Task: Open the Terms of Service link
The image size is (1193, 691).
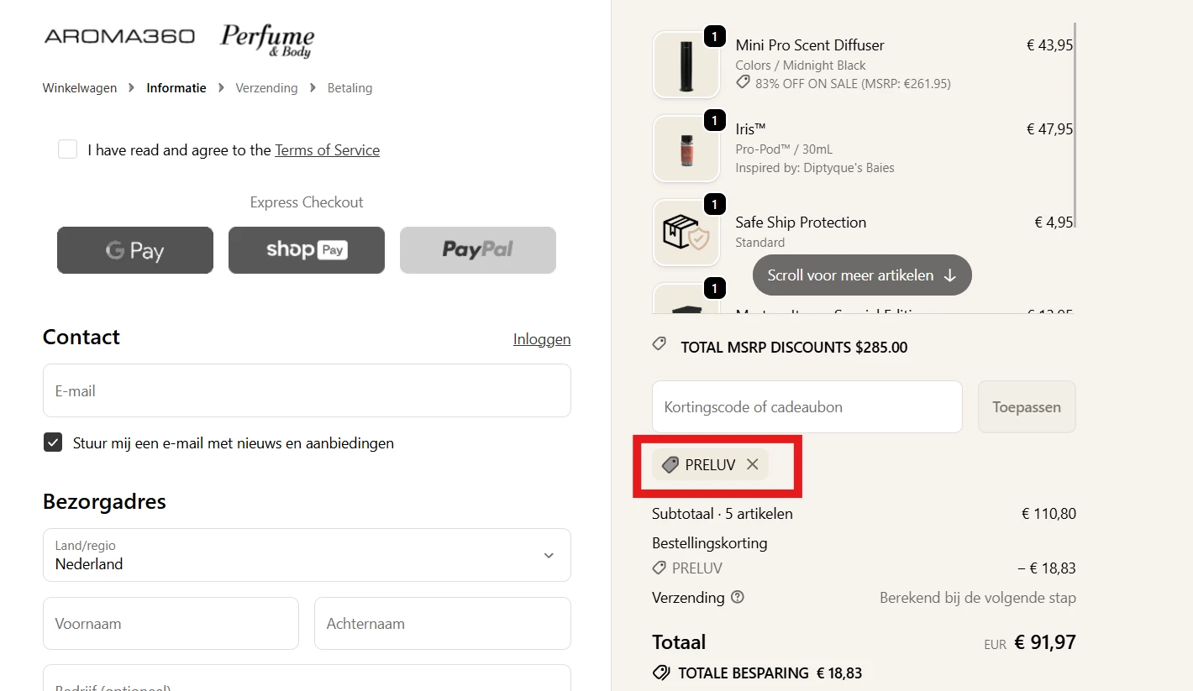Action: point(327,150)
